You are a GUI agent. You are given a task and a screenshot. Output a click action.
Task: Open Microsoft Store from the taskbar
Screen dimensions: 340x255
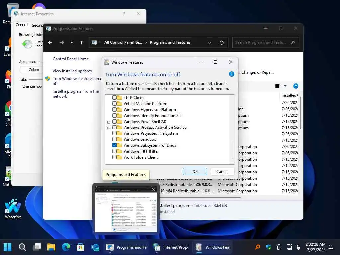coord(80,247)
